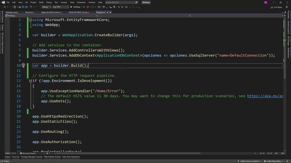Click the Hot Reload flame icon
Image resolution: width=291 pixels, height=163 pixels.
(x=88, y=7)
